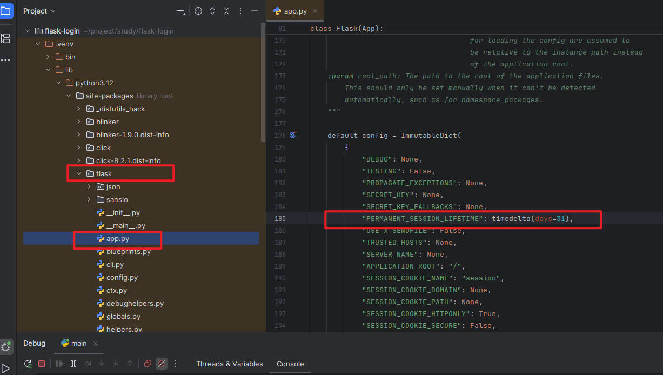Select debughelpers.py file
The height and width of the screenshot is (375, 663).
point(135,303)
